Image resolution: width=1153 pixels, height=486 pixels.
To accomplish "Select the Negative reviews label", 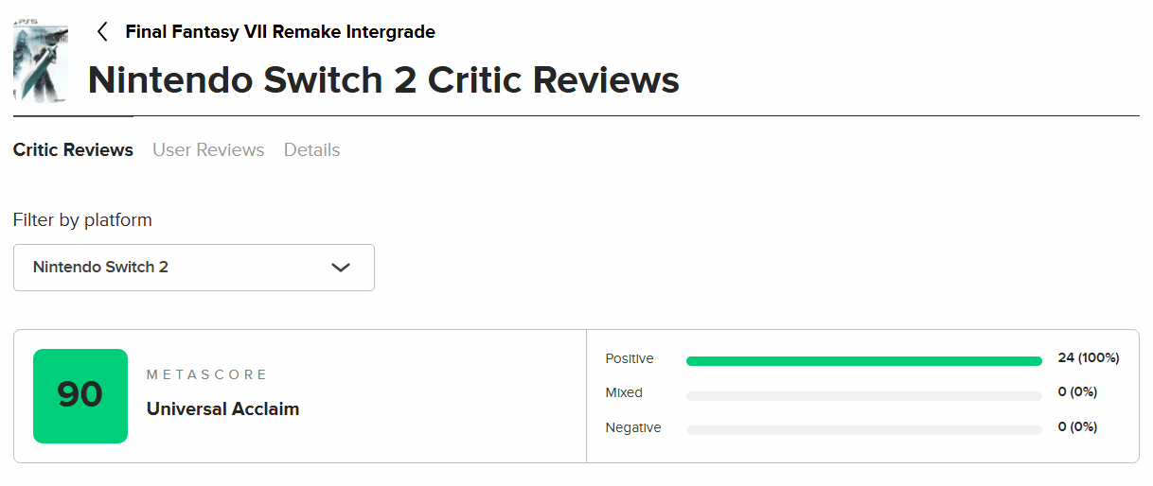I will coord(633,428).
